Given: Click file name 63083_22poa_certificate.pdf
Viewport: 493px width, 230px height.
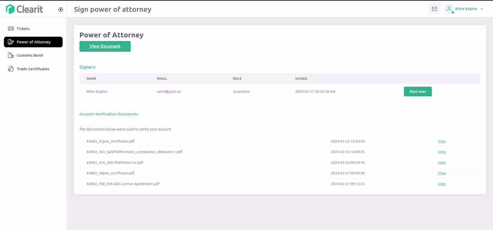Looking at the screenshot, I should pos(111,141).
